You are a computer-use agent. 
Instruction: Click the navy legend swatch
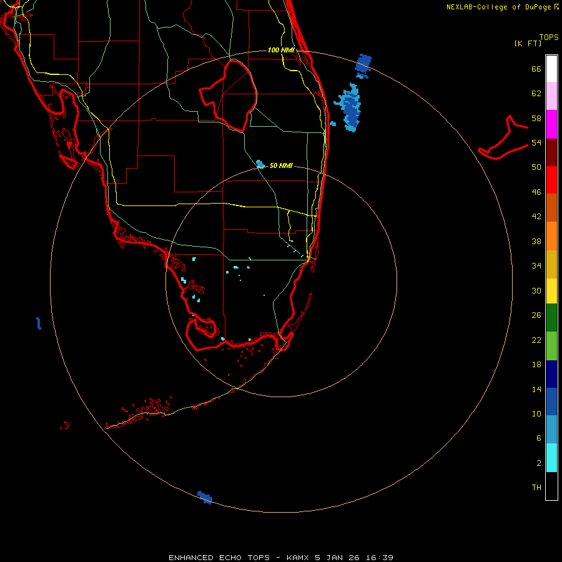[x=551, y=374]
